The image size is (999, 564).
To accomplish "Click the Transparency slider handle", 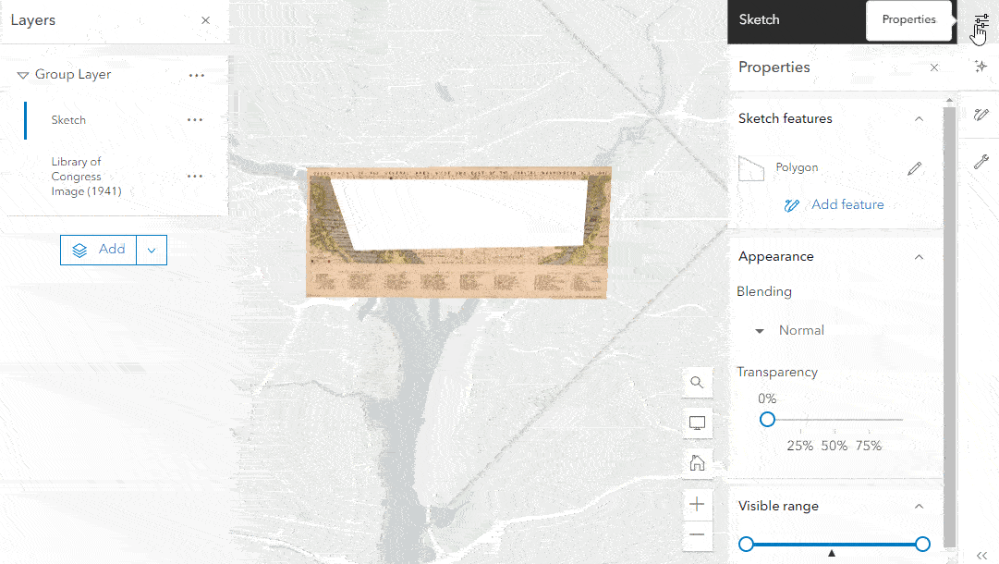I will pyautogui.click(x=767, y=419).
